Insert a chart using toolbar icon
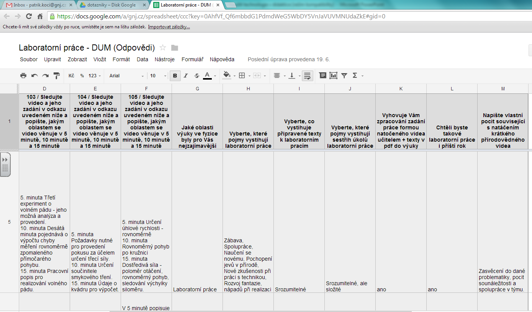 point(333,76)
